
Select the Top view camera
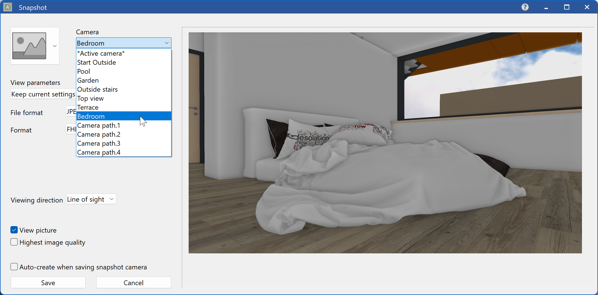pyautogui.click(x=90, y=98)
